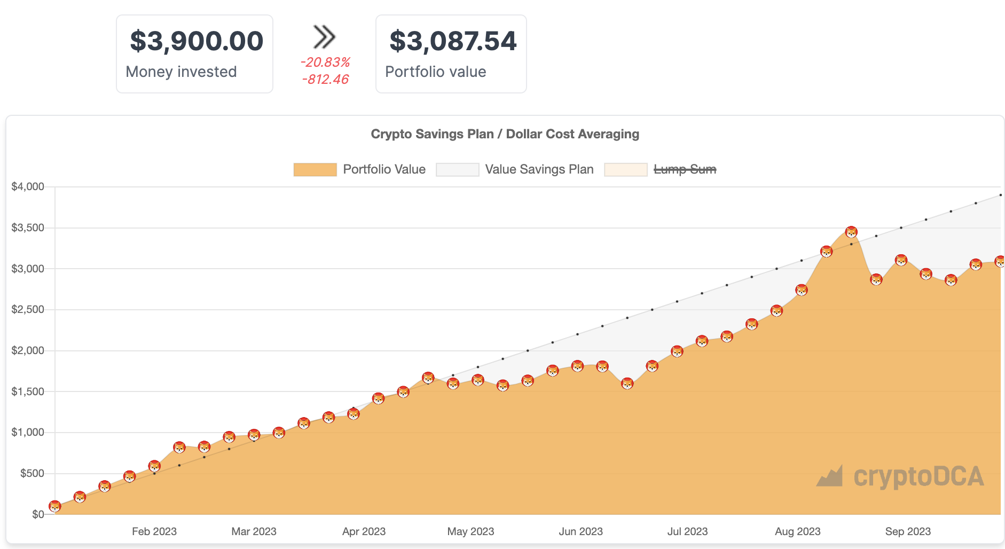The image size is (1005, 549).
Task: Click the -20.83% loss percentage text
Action: tap(325, 62)
